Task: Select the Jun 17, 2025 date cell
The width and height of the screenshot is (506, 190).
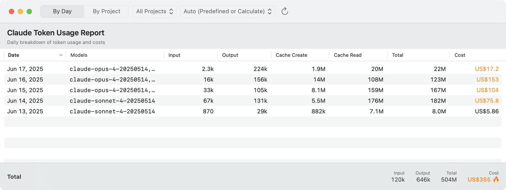Action: tap(25, 69)
